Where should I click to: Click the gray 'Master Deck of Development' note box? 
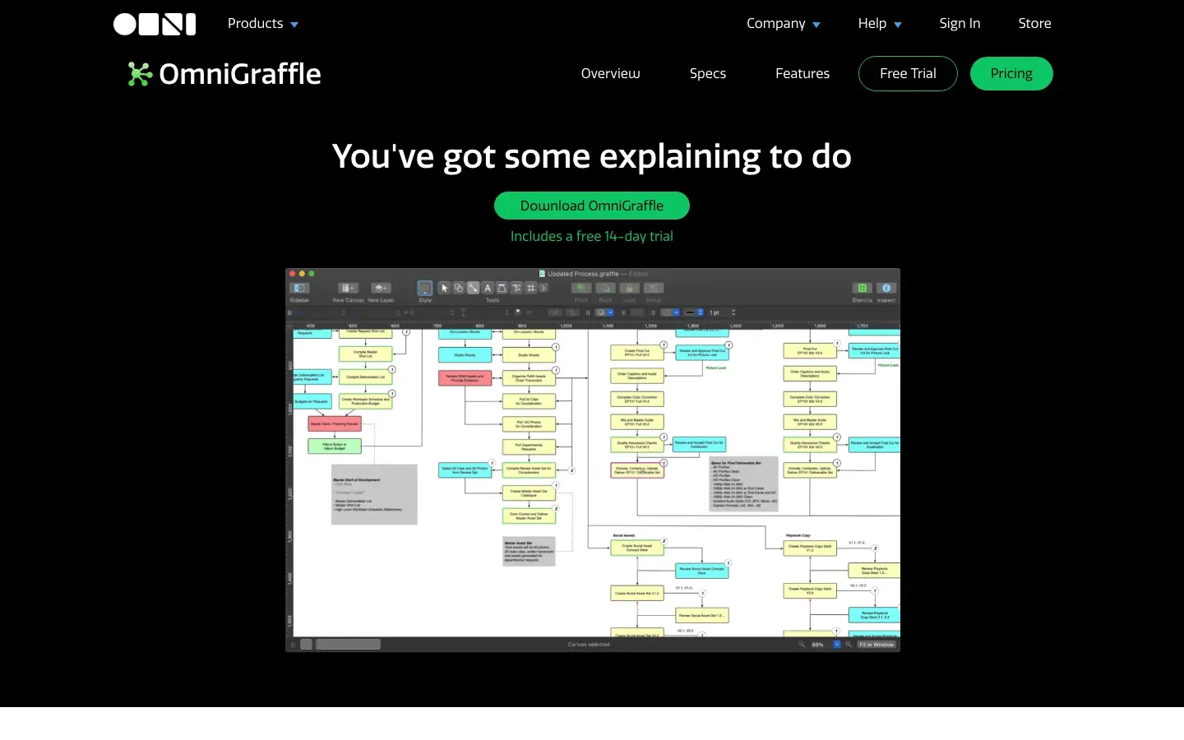(374, 494)
